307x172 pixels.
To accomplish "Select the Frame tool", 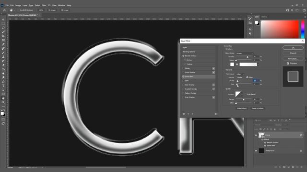I will 3,40.
